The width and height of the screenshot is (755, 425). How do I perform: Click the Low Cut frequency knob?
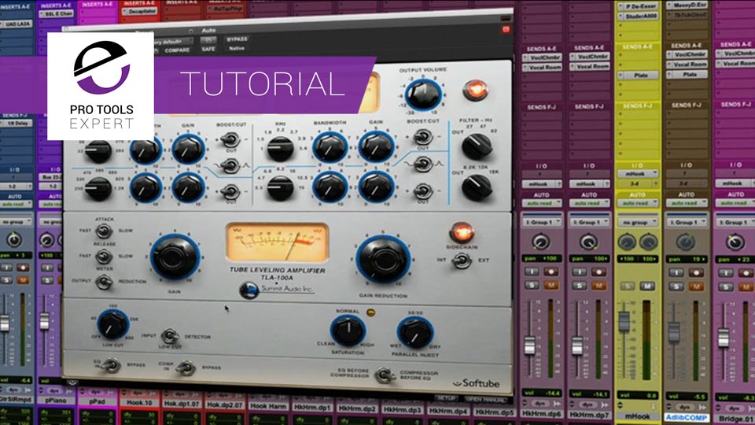(112, 323)
